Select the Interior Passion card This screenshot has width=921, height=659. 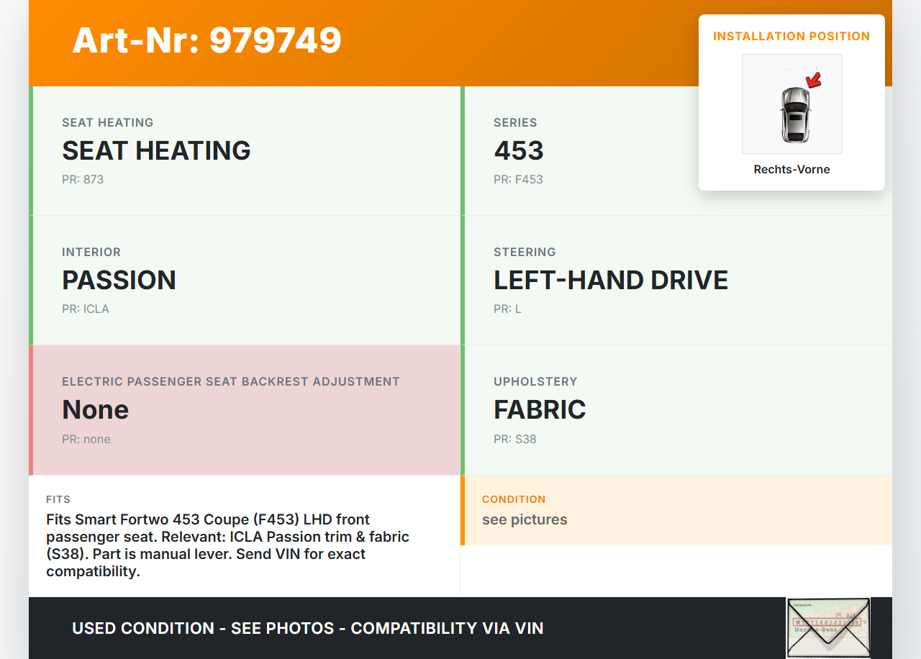coord(245,281)
